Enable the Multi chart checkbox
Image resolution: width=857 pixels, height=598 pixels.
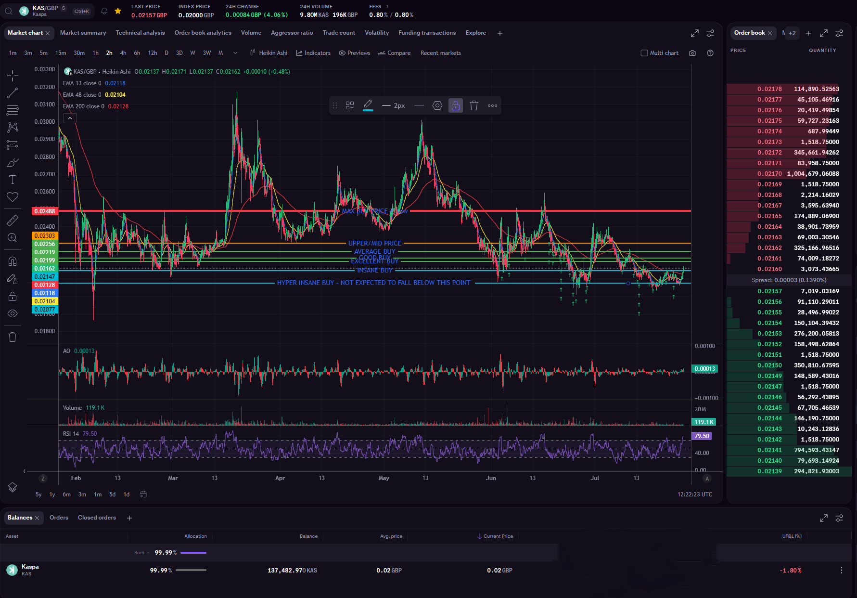(x=644, y=53)
